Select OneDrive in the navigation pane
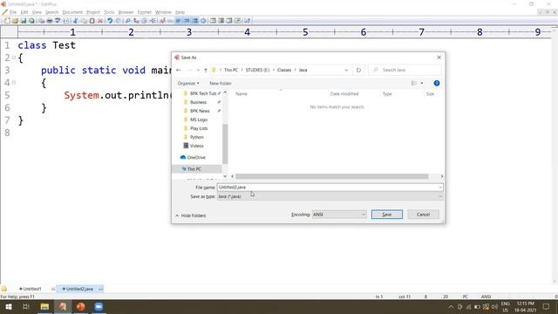The width and height of the screenshot is (558, 314). (196, 157)
